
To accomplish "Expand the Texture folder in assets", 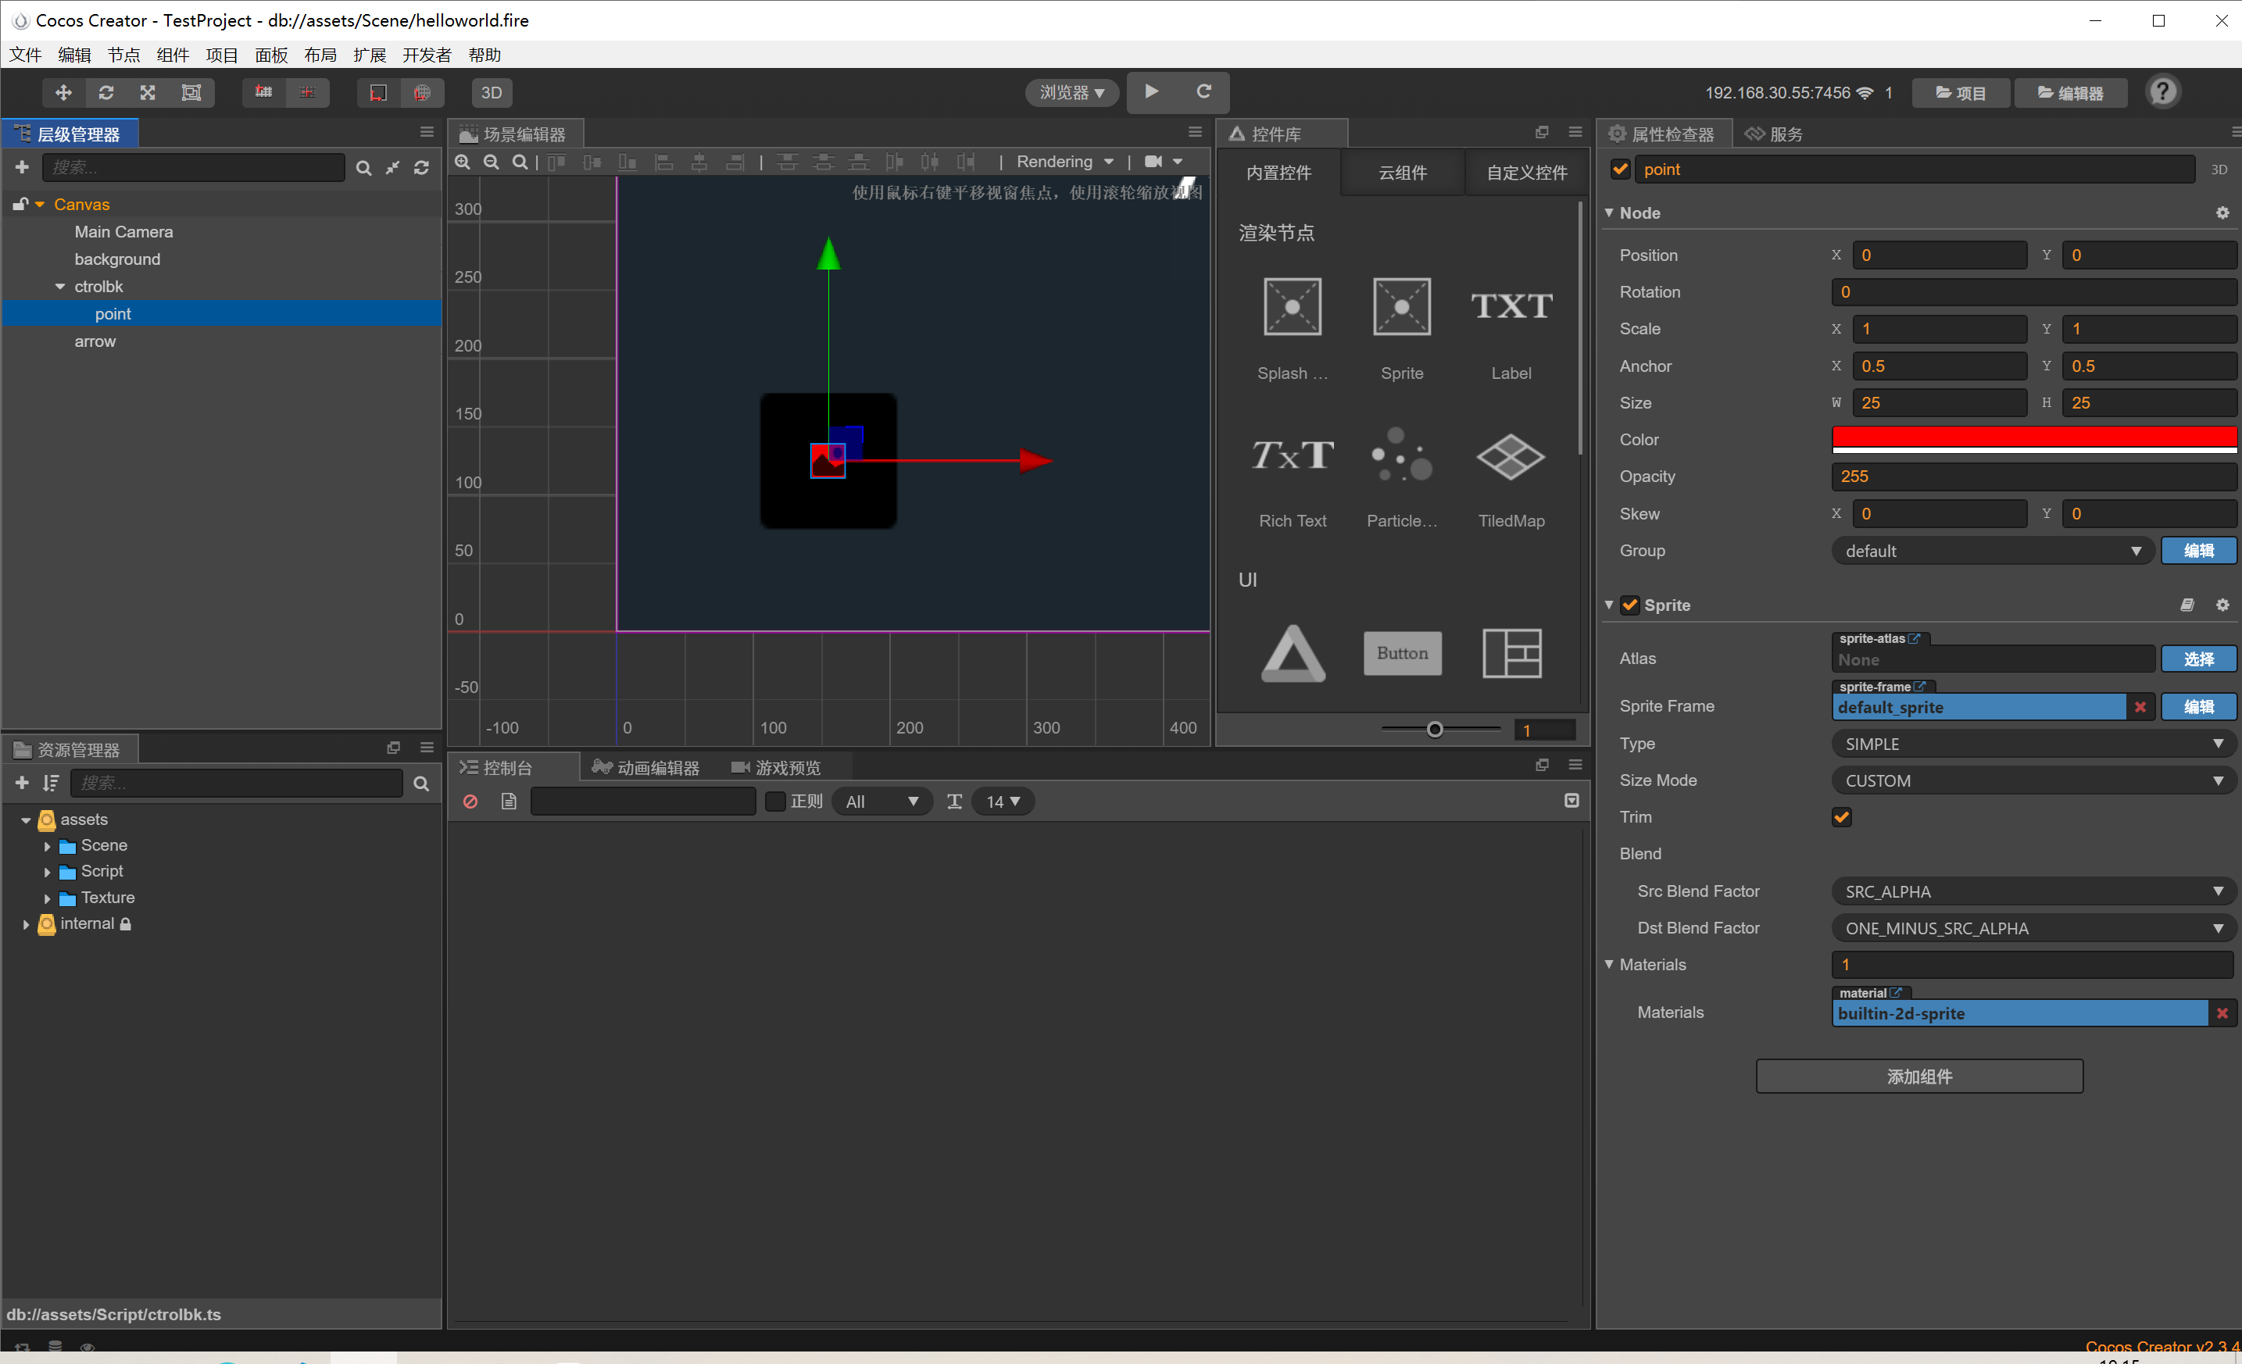I will tap(48, 898).
